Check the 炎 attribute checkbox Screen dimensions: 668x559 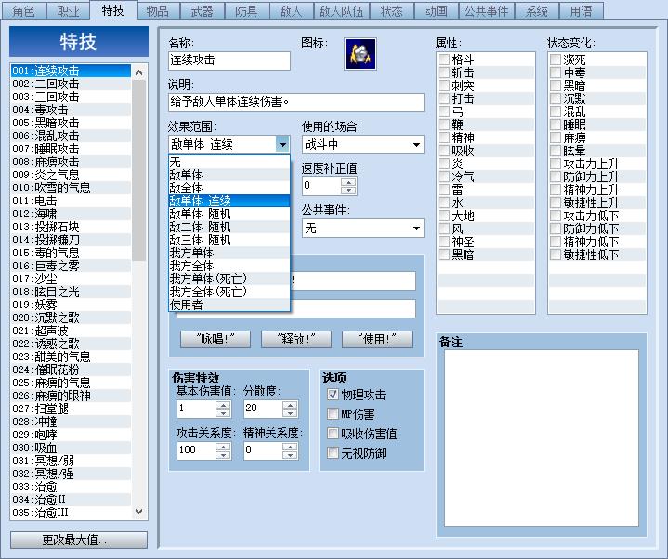coord(444,163)
